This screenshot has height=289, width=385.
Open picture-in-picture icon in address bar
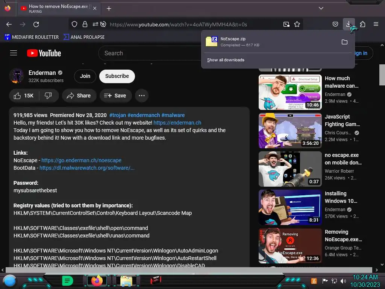tap(286, 24)
